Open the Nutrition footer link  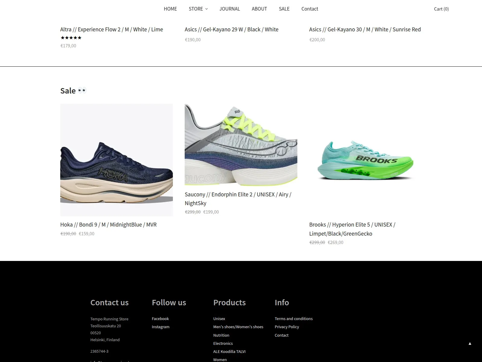[221, 335]
